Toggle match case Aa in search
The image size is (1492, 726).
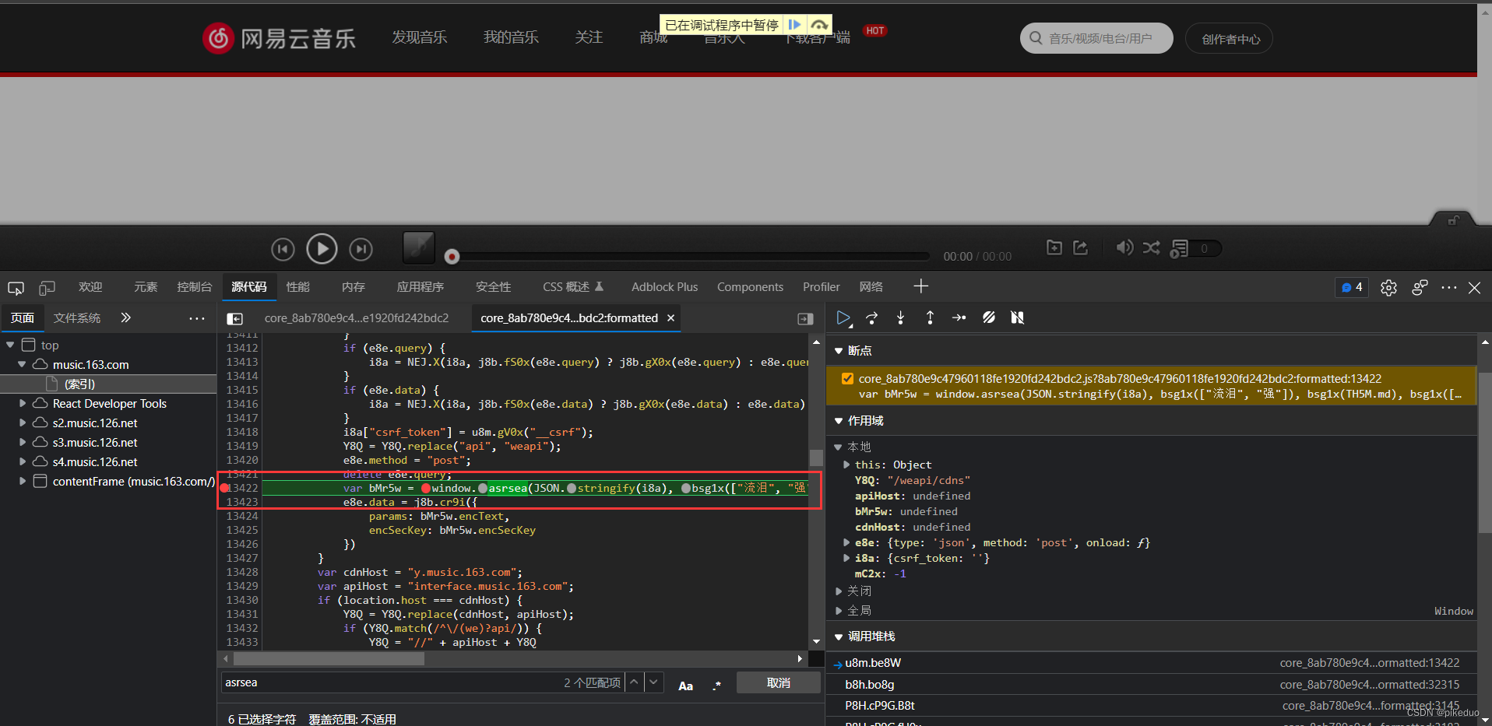(x=685, y=685)
